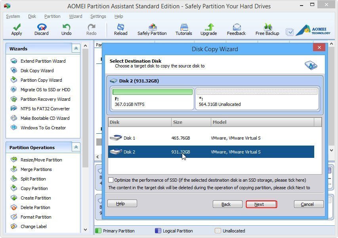The width and height of the screenshot is (338, 238).
Task: Launch Partition Copy Wizard
Action: pyautogui.click(x=36, y=80)
